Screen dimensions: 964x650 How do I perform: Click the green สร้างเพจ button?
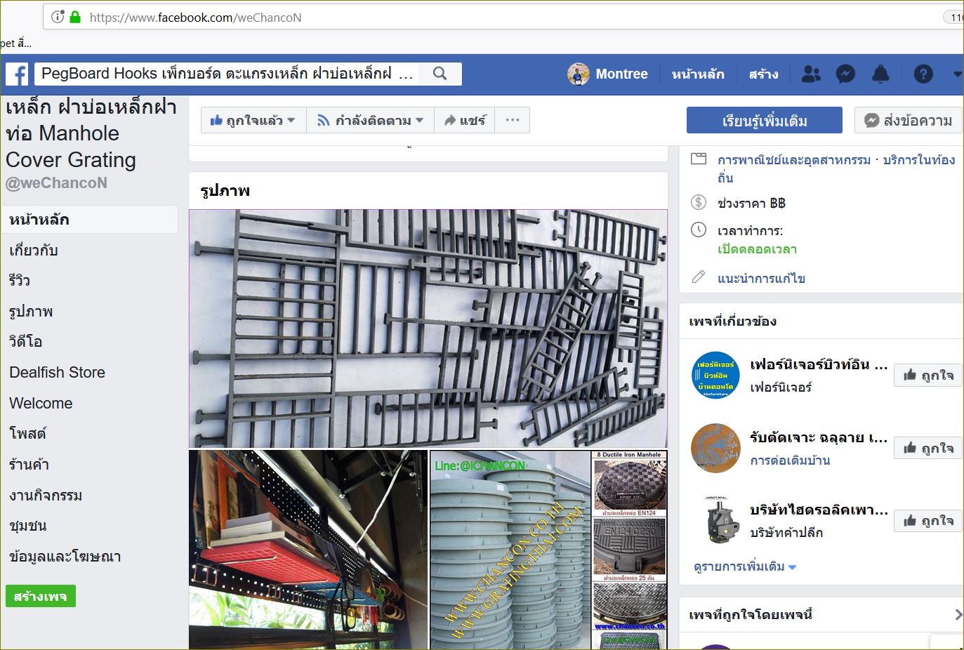(40, 596)
